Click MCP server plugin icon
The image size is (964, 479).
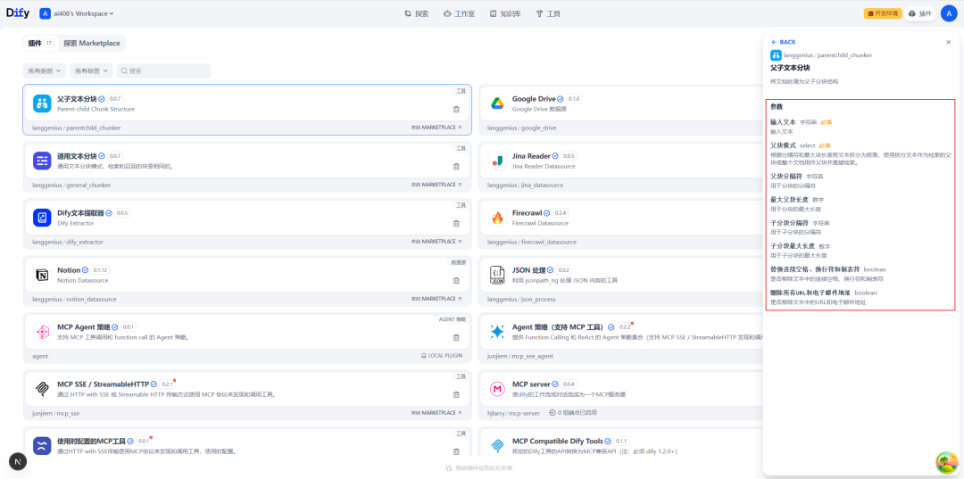click(497, 389)
